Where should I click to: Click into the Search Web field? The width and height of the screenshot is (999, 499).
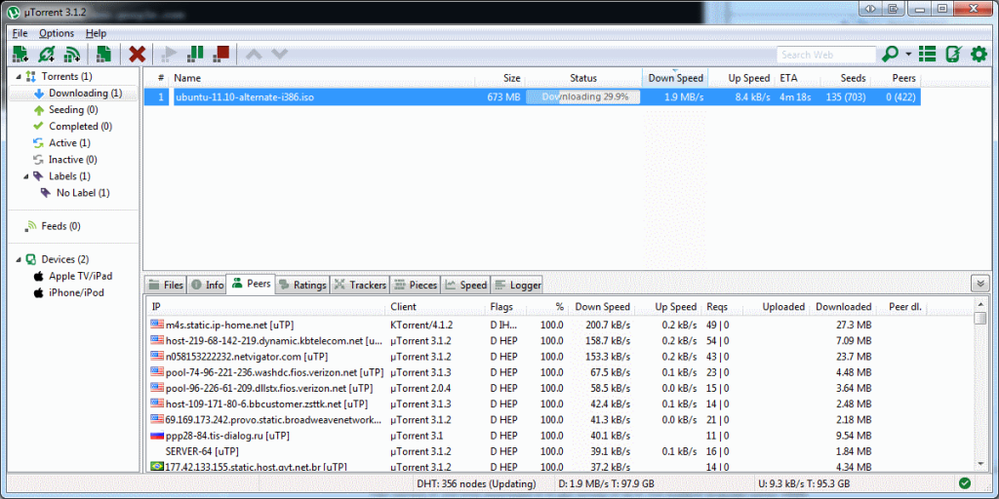(x=826, y=55)
